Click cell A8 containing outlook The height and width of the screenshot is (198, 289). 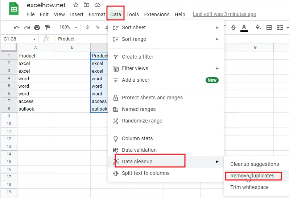pos(36,109)
